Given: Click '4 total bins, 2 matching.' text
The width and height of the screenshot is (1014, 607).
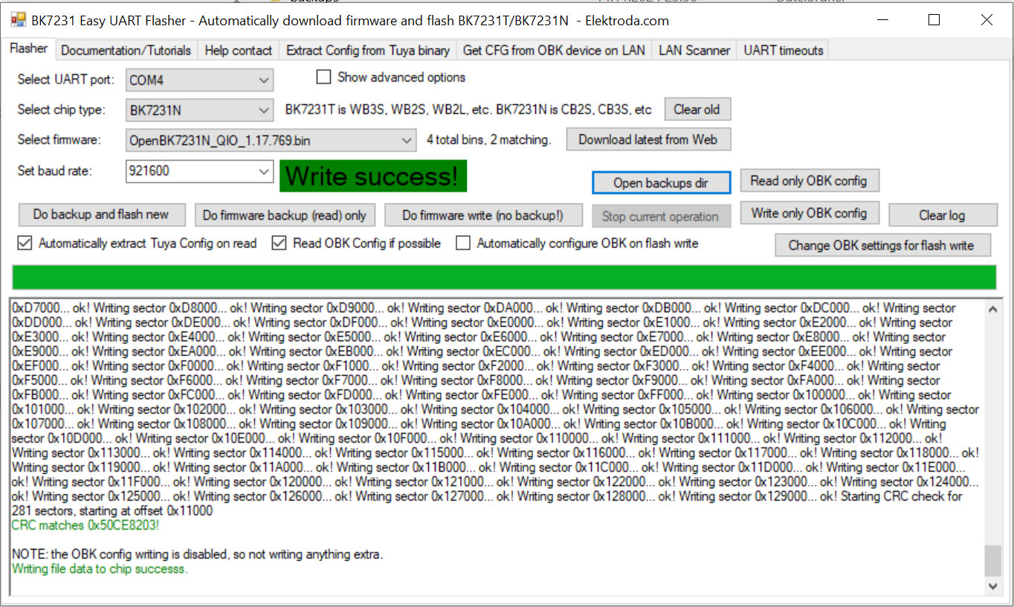Looking at the screenshot, I should pyautogui.click(x=489, y=140).
